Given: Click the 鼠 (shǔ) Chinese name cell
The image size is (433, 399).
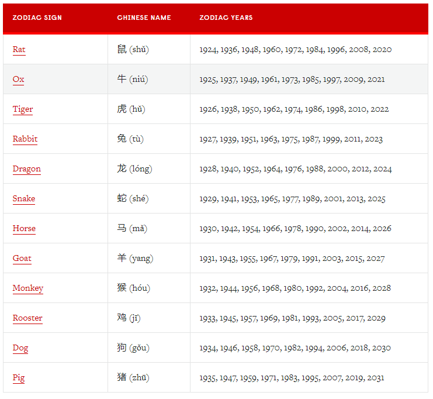Looking at the screenshot, I should 133,50.
